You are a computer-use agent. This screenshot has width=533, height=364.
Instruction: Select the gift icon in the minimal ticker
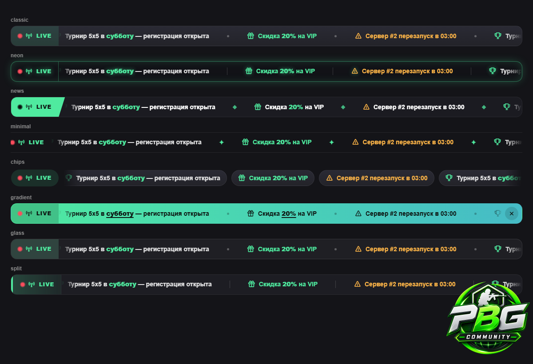[245, 142]
